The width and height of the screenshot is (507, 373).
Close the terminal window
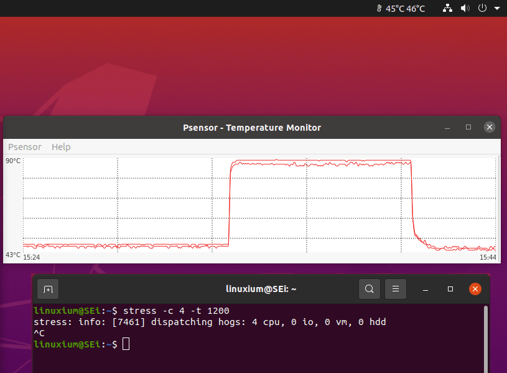click(475, 289)
